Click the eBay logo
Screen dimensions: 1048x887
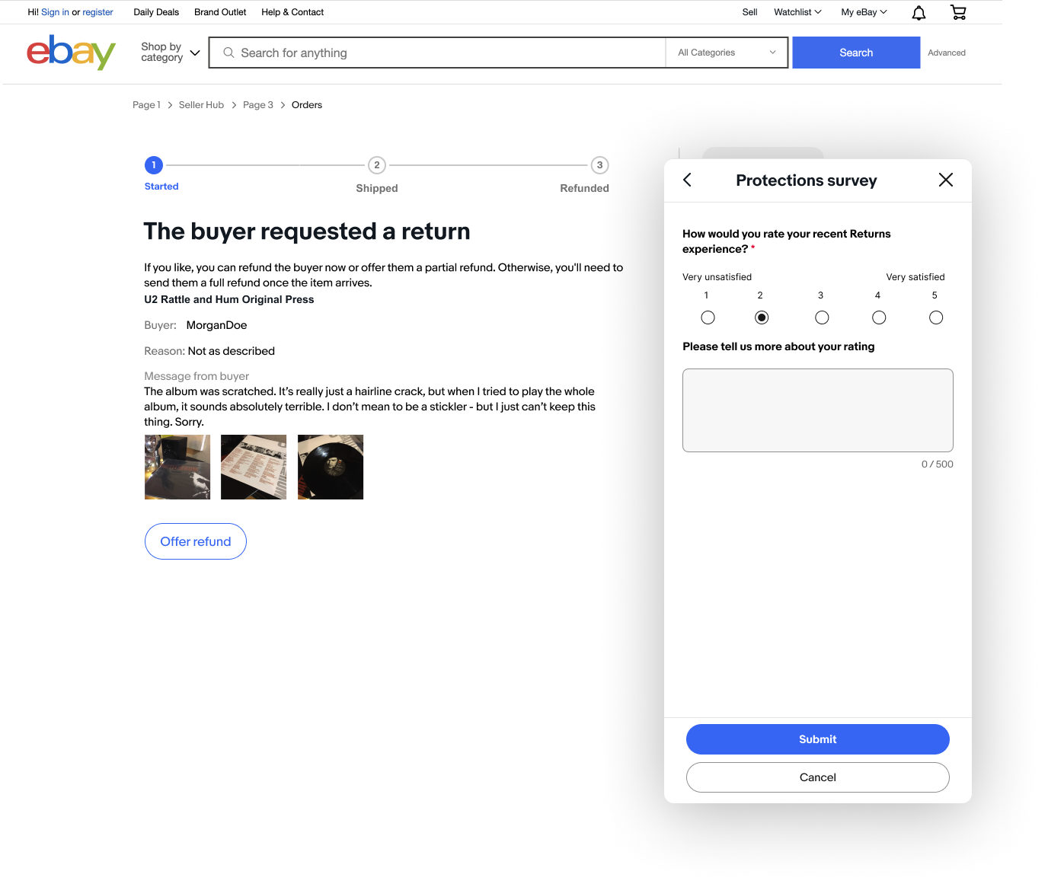tap(71, 53)
